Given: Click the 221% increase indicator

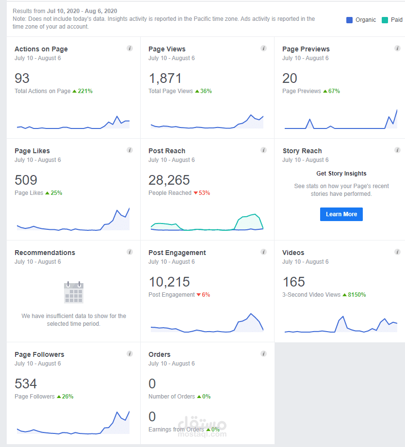Looking at the screenshot, I should pos(83,91).
